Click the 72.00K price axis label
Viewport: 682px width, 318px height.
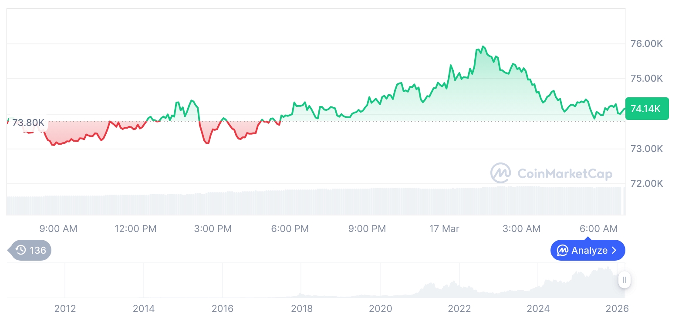coord(647,183)
